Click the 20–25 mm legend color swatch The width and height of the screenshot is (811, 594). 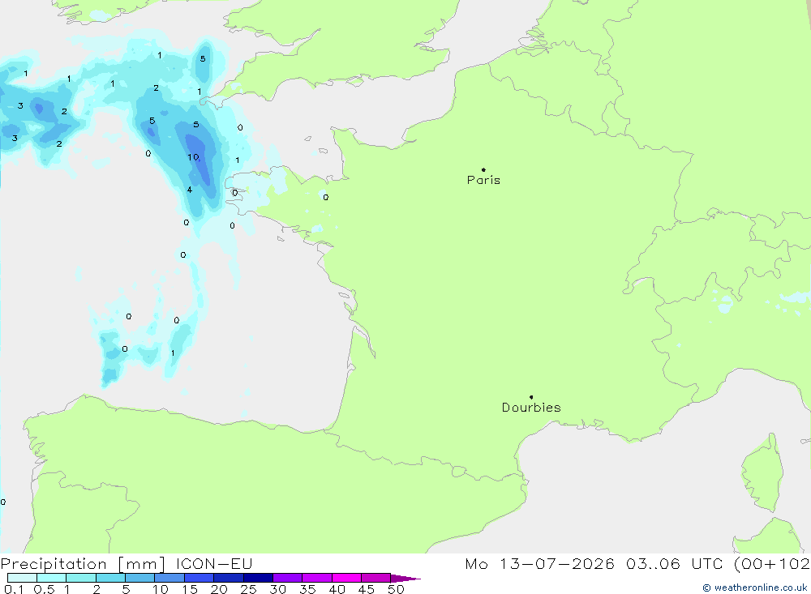229,578
